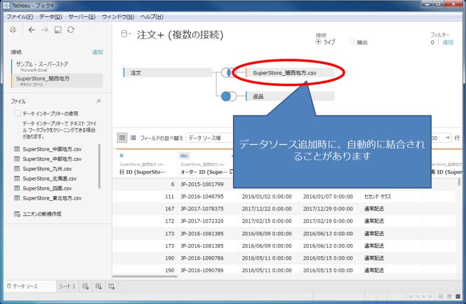Open the サーバー(S) menu
The width and height of the screenshot is (466, 304).
point(82,17)
